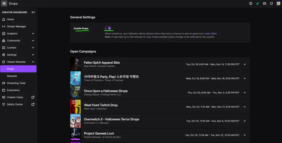Collapse the Creator Dashboard sidebar arrow
Image resolution: width=282 pixels, height=143 pixels.
tap(33, 12)
